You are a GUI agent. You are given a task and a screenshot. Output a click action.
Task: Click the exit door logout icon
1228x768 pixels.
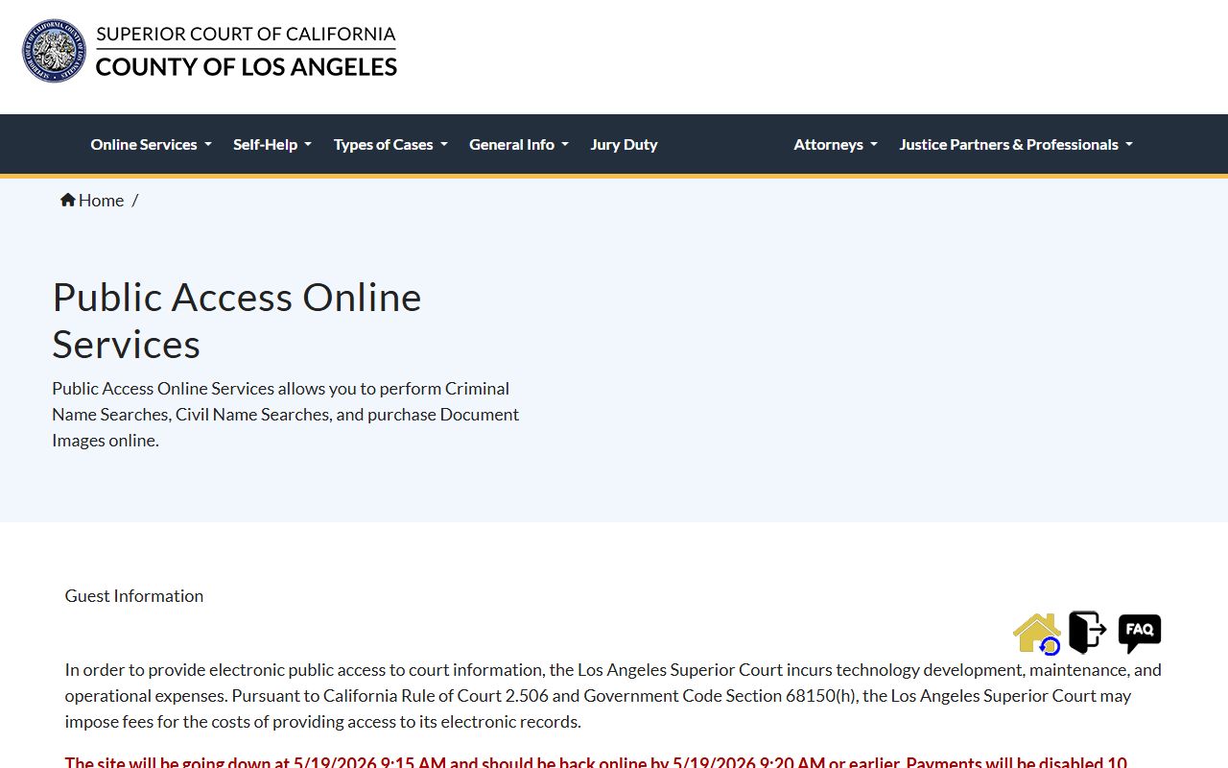[x=1088, y=633]
